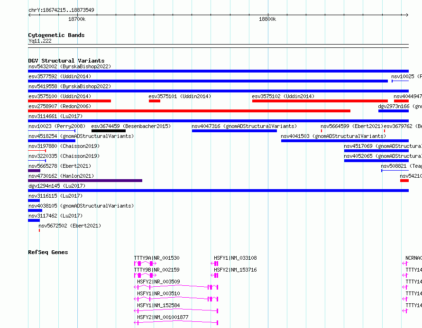Click the esv3575100 (Uddin2014) label
Viewport: 422px width, 328px height.
click(60, 96)
